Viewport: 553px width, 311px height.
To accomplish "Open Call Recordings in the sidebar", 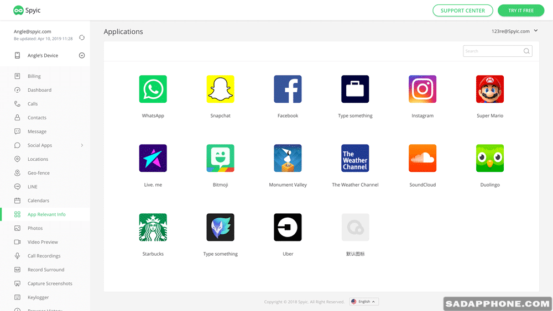I will click(x=44, y=256).
